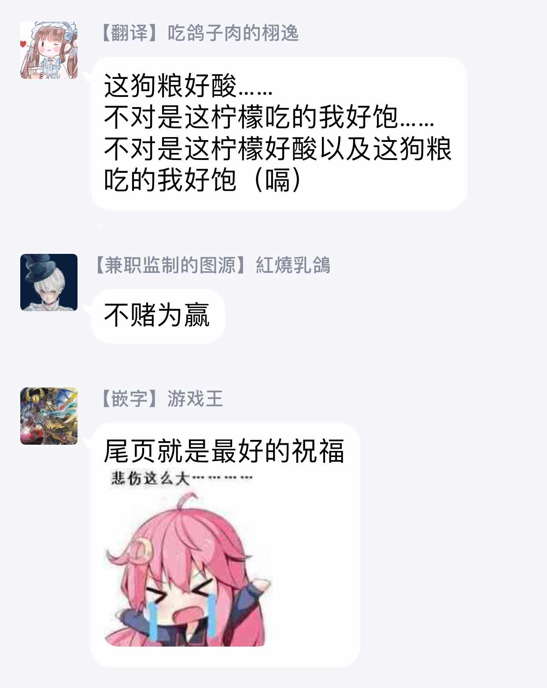Open the brown-haired maid girl avatar

click(49, 50)
